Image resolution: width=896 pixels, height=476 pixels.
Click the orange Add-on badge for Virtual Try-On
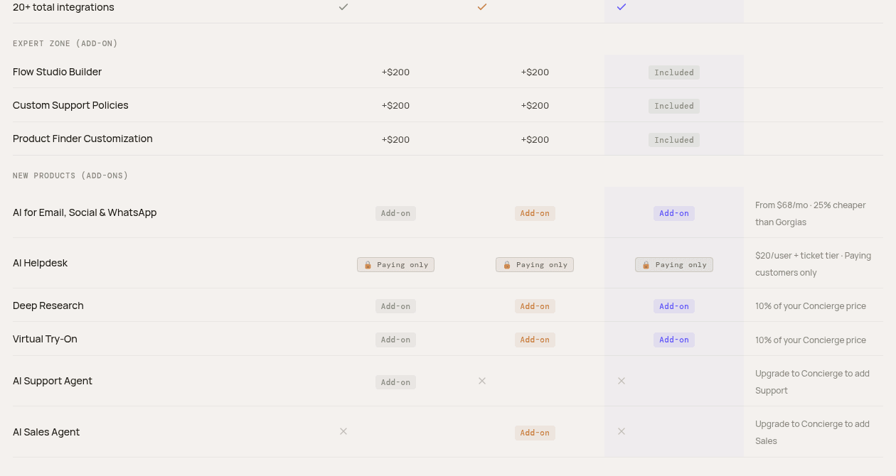pyautogui.click(x=535, y=340)
